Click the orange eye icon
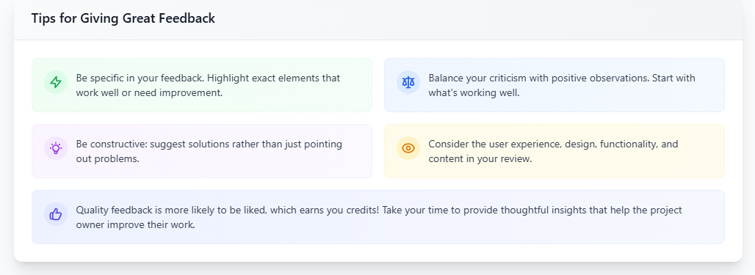 tap(408, 148)
